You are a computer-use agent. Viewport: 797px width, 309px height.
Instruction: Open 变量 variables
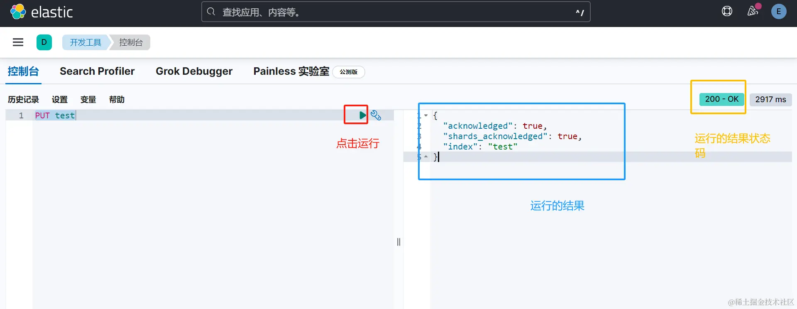click(88, 100)
